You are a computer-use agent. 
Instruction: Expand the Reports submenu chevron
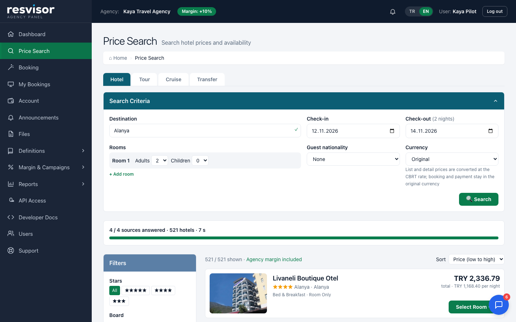click(83, 184)
